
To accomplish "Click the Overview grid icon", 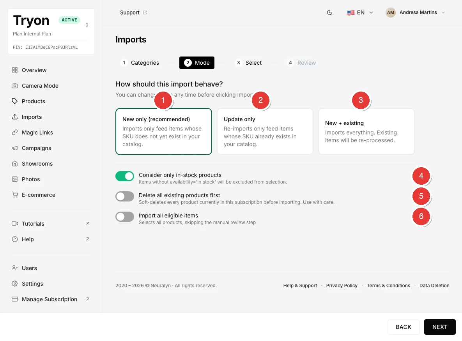I will click(15, 70).
